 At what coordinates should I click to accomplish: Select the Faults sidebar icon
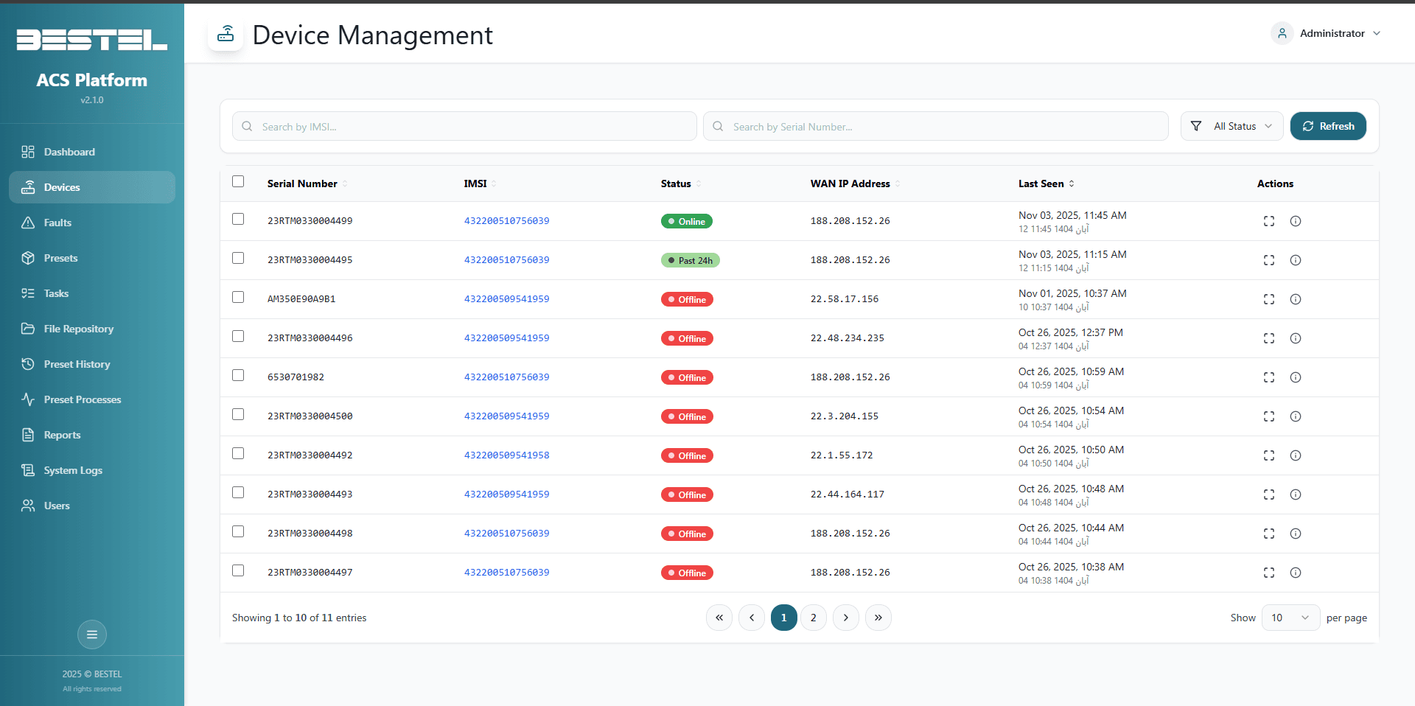[x=57, y=223]
